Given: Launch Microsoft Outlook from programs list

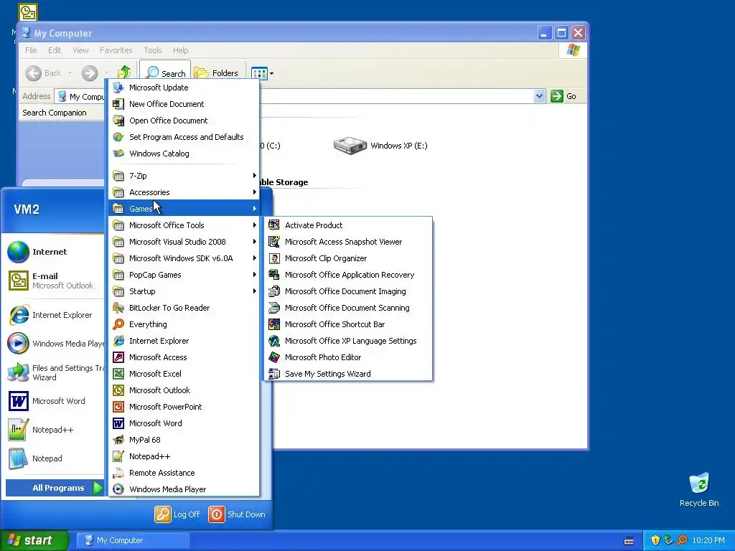Looking at the screenshot, I should (184, 390).
